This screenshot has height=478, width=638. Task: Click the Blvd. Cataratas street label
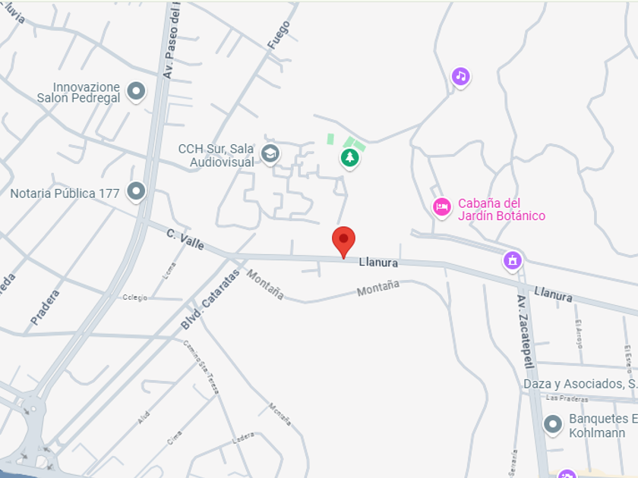click(x=210, y=299)
